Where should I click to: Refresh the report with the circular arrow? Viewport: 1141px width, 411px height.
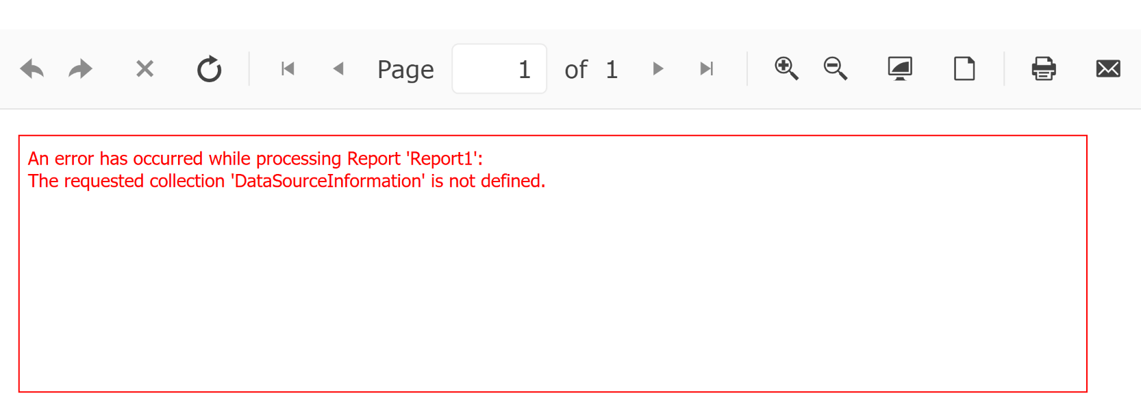pos(209,68)
